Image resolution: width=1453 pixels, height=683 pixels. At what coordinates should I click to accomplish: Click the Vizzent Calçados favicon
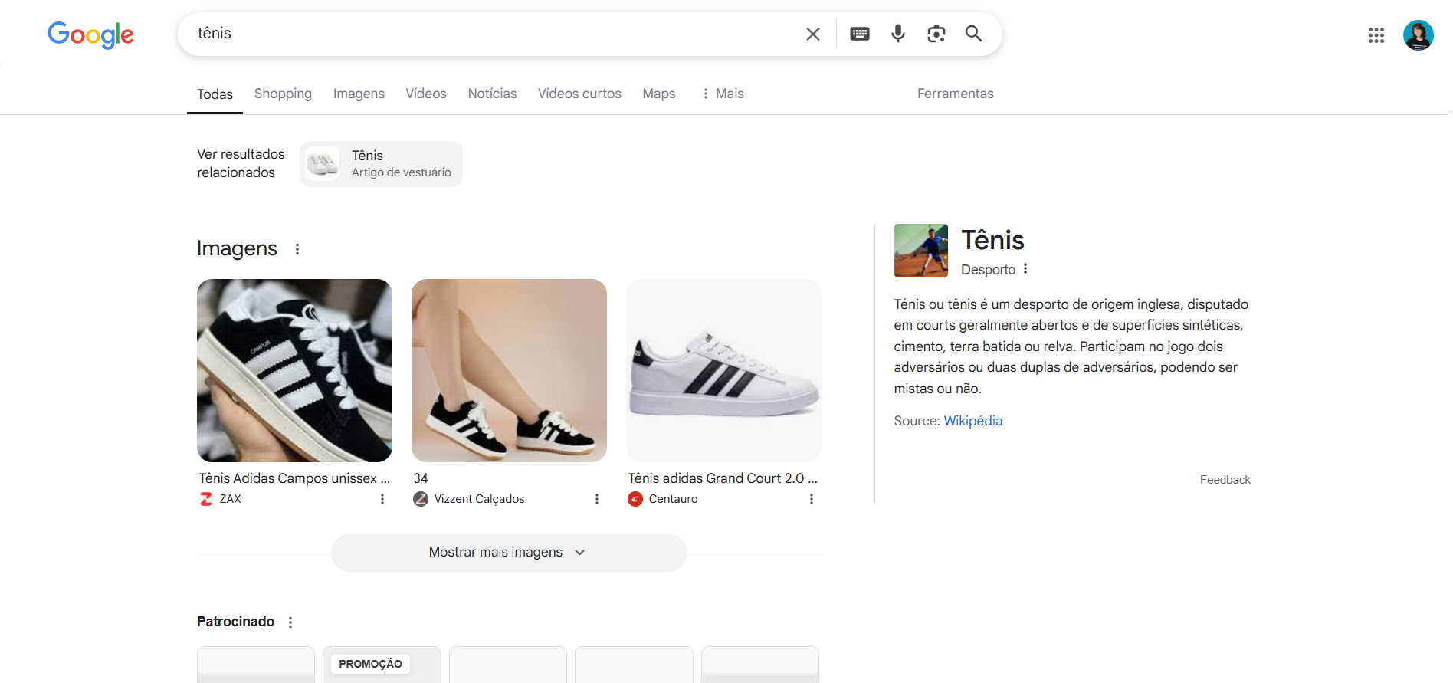pos(421,499)
